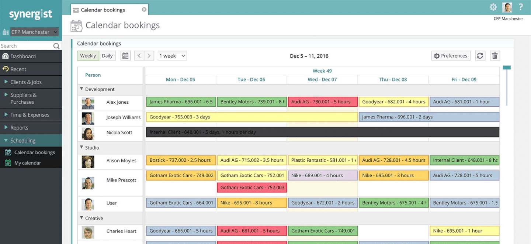Open the Preferences panel

click(x=451, y=55)
